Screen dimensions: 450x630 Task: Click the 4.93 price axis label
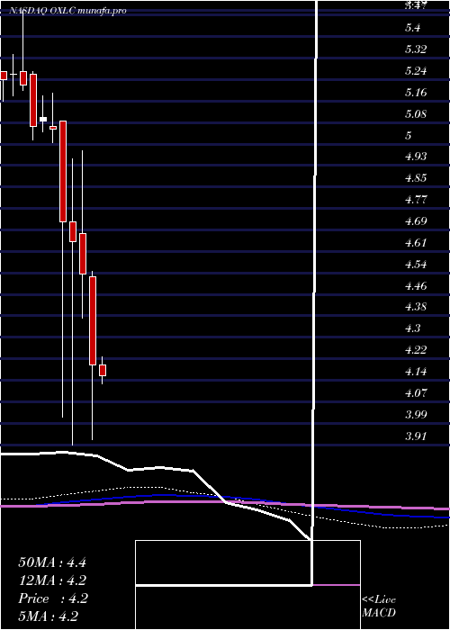pos(416,157)
